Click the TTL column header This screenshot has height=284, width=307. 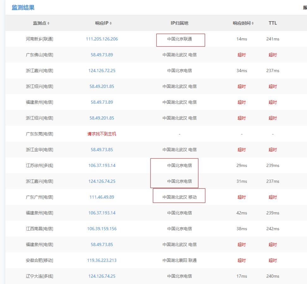[x=272, y=23]
